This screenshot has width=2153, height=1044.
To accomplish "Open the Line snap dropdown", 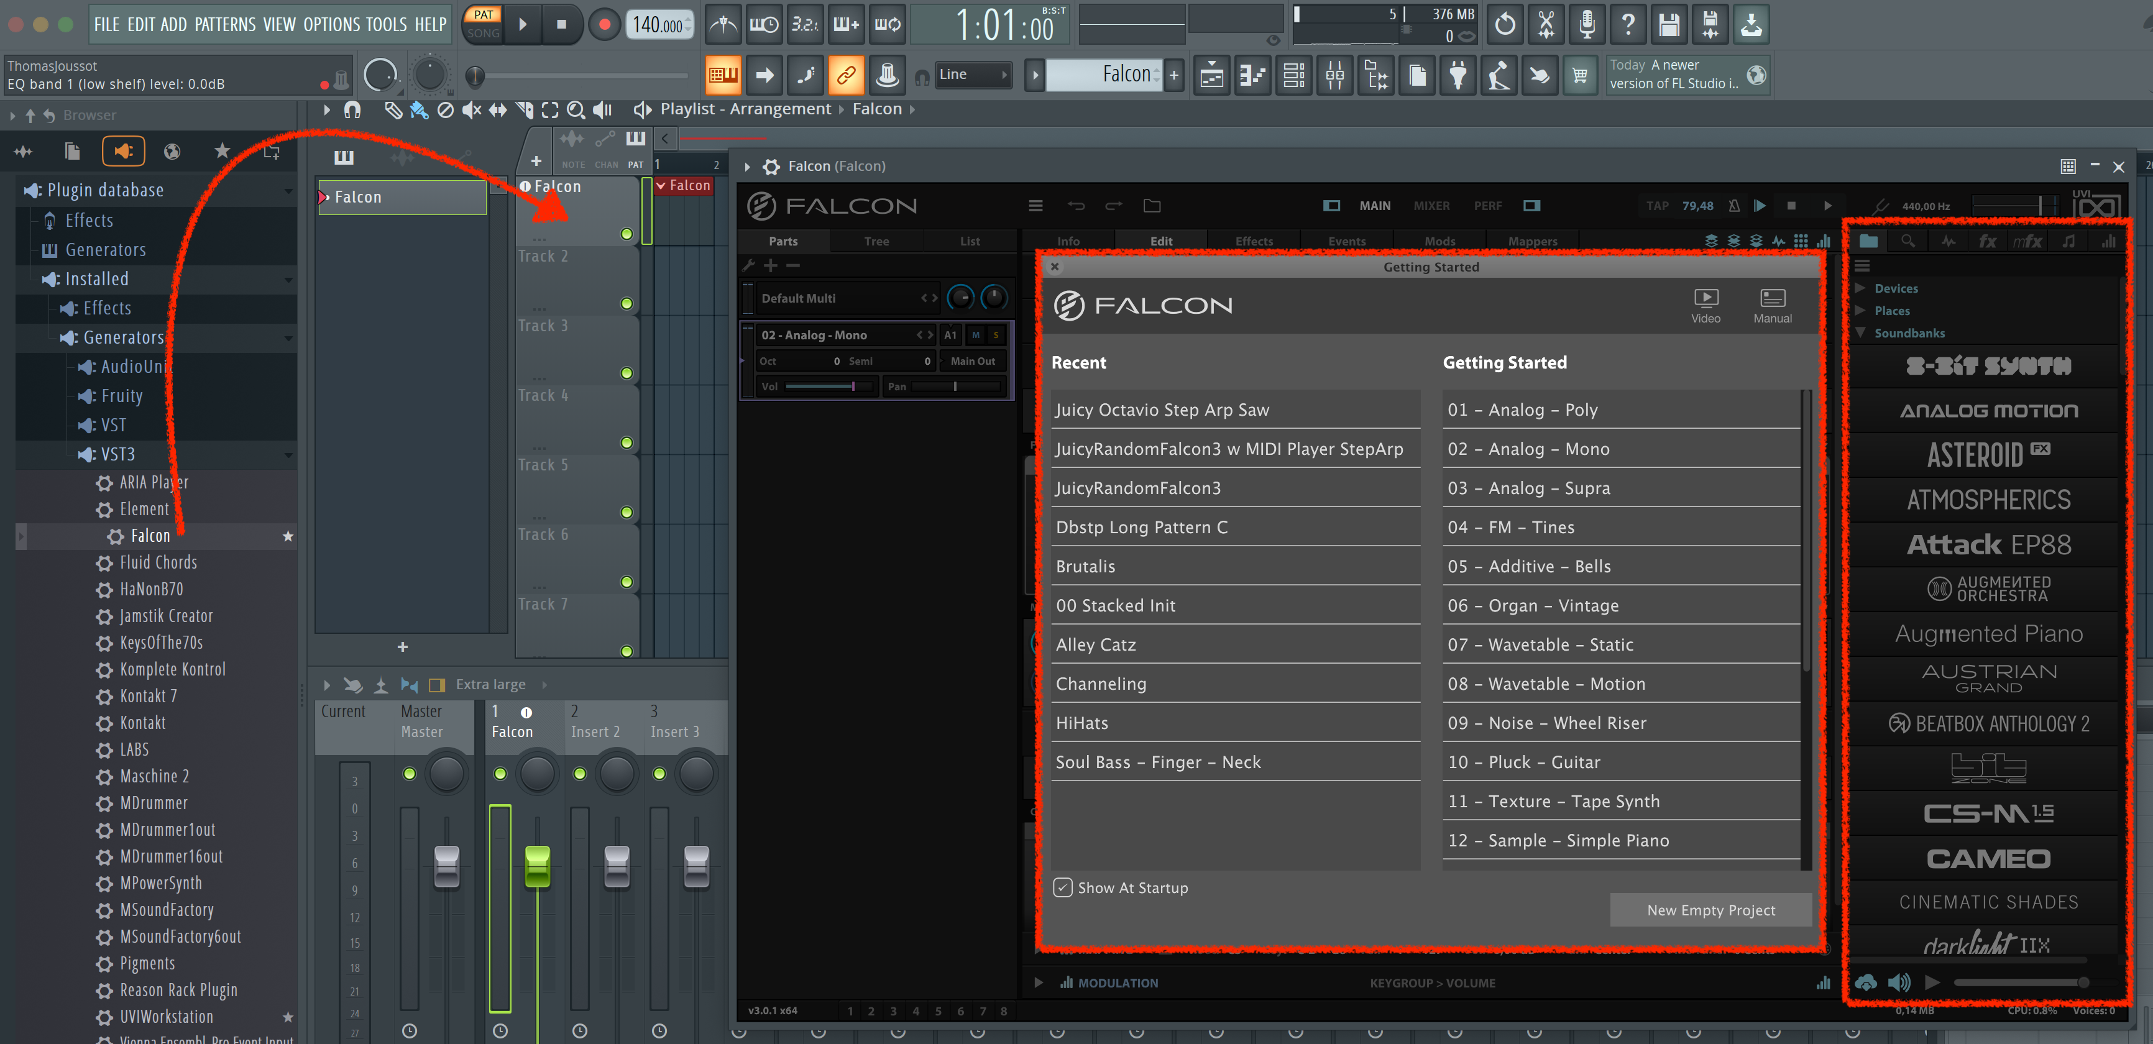I will tap(973, 75).
